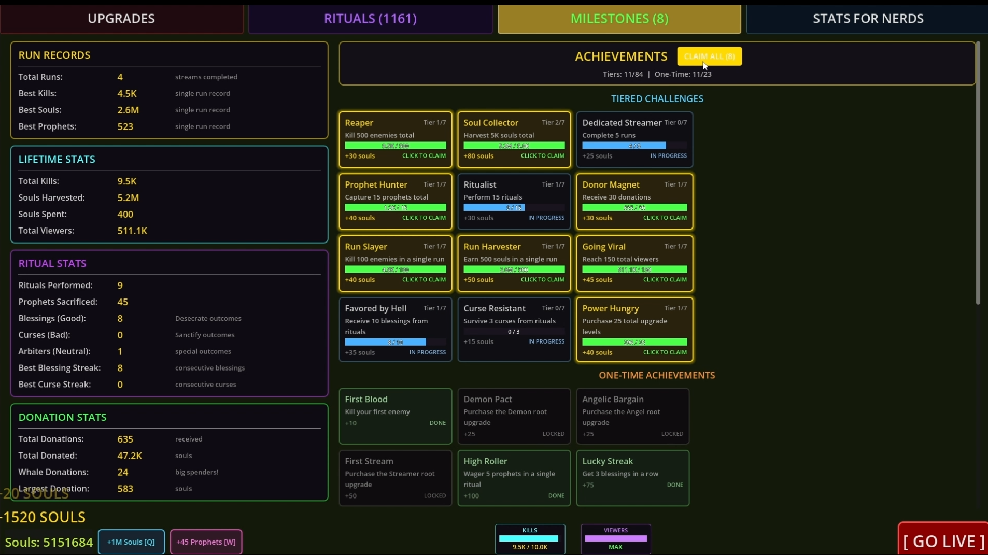Select the locked First Stream achievement
The height and width of the screenshot is (555, 988).
tap(396, 478)
